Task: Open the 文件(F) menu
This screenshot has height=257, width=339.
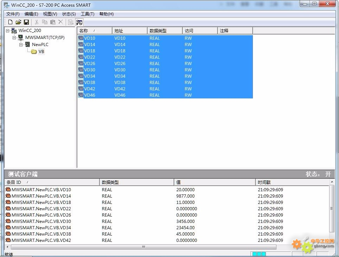Action: [x=13, y=14]
